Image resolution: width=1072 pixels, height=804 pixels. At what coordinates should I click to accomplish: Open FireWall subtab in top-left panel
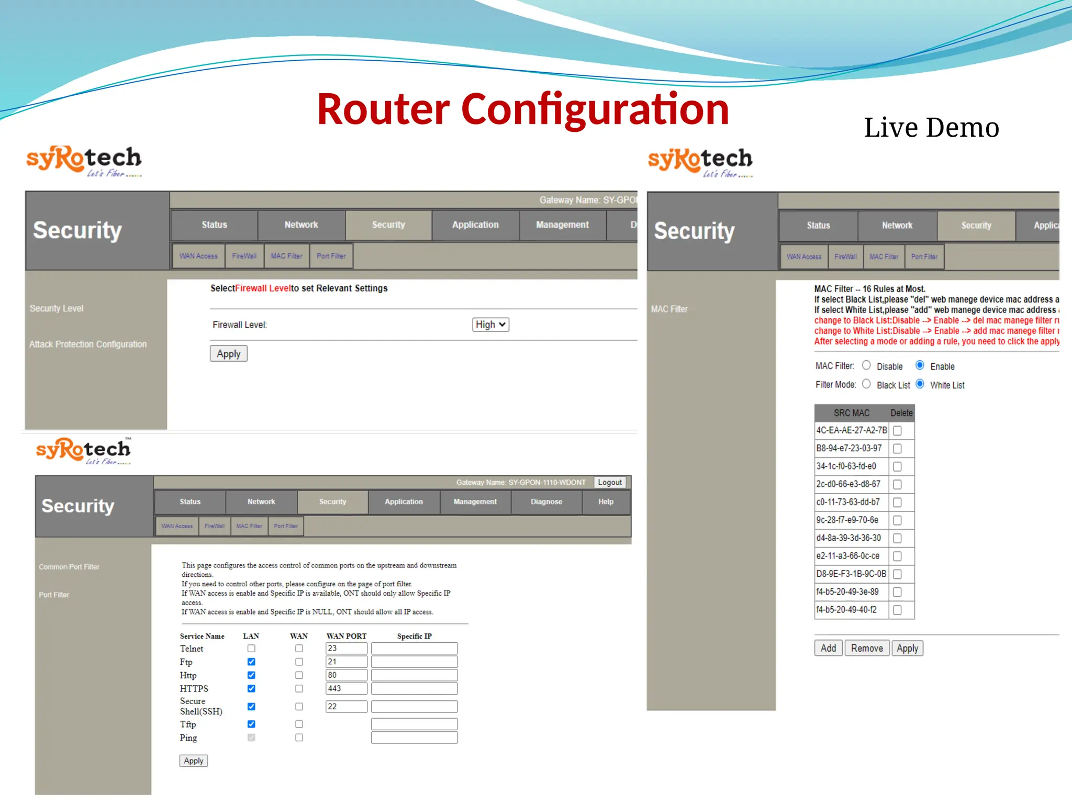244,256
